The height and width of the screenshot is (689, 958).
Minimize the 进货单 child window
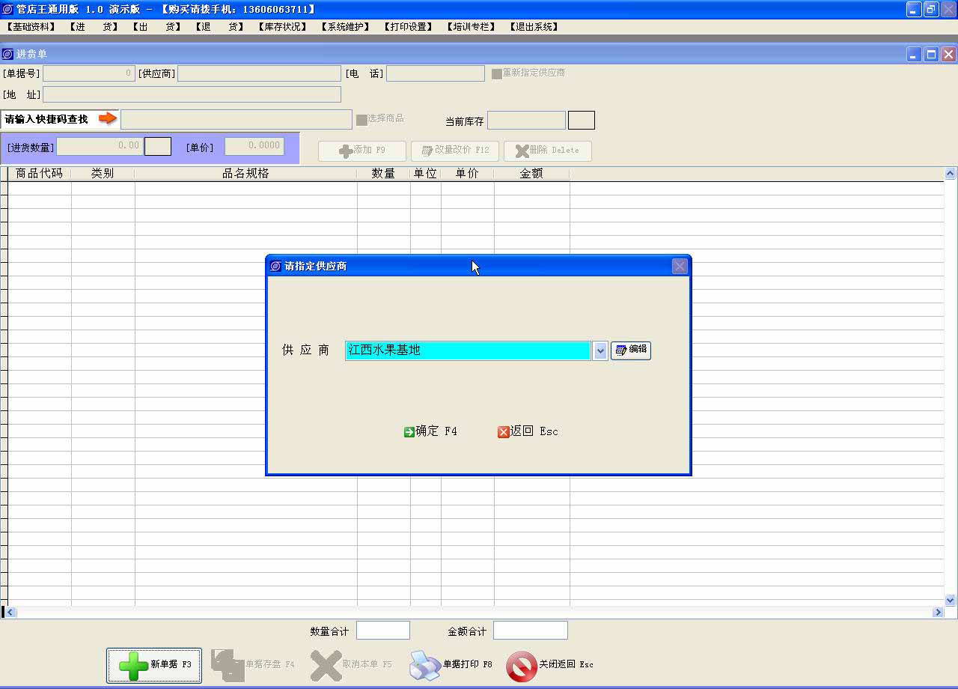tap(914, 54)
